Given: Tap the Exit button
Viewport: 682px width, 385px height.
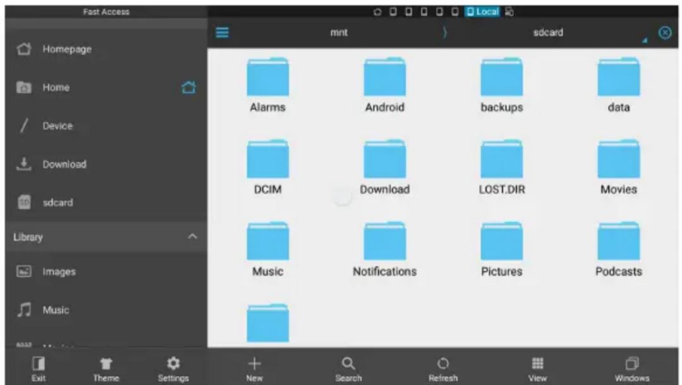Looking at the screenshot, I should coord(39,369).
